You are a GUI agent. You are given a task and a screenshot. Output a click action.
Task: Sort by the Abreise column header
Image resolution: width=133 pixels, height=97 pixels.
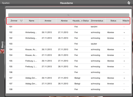[x=64, y=21]
